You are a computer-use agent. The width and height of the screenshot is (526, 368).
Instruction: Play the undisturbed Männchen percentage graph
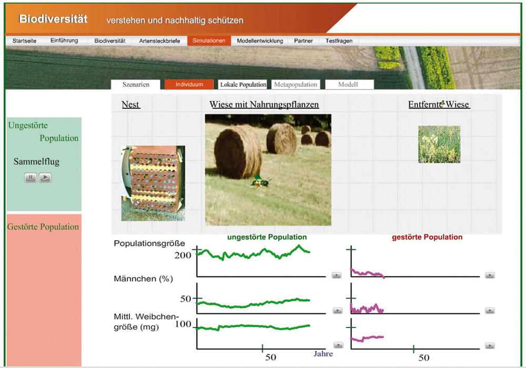[x=337, y=311]
